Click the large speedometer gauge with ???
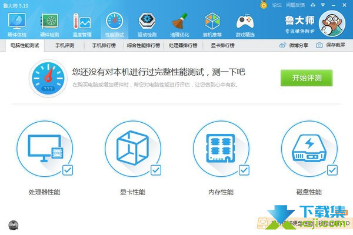 (x=48, y=78)
